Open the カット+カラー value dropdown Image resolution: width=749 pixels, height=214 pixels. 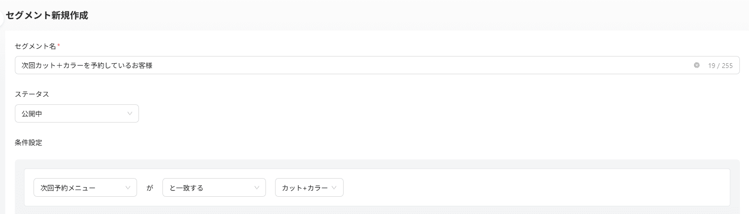309,188
